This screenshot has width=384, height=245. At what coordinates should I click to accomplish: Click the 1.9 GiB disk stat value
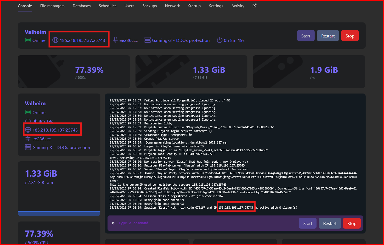click(x=324, y=70)
